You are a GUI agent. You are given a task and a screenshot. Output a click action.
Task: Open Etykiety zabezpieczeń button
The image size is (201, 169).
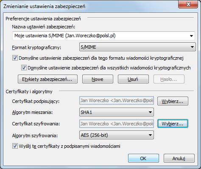(x=47, y=79)
